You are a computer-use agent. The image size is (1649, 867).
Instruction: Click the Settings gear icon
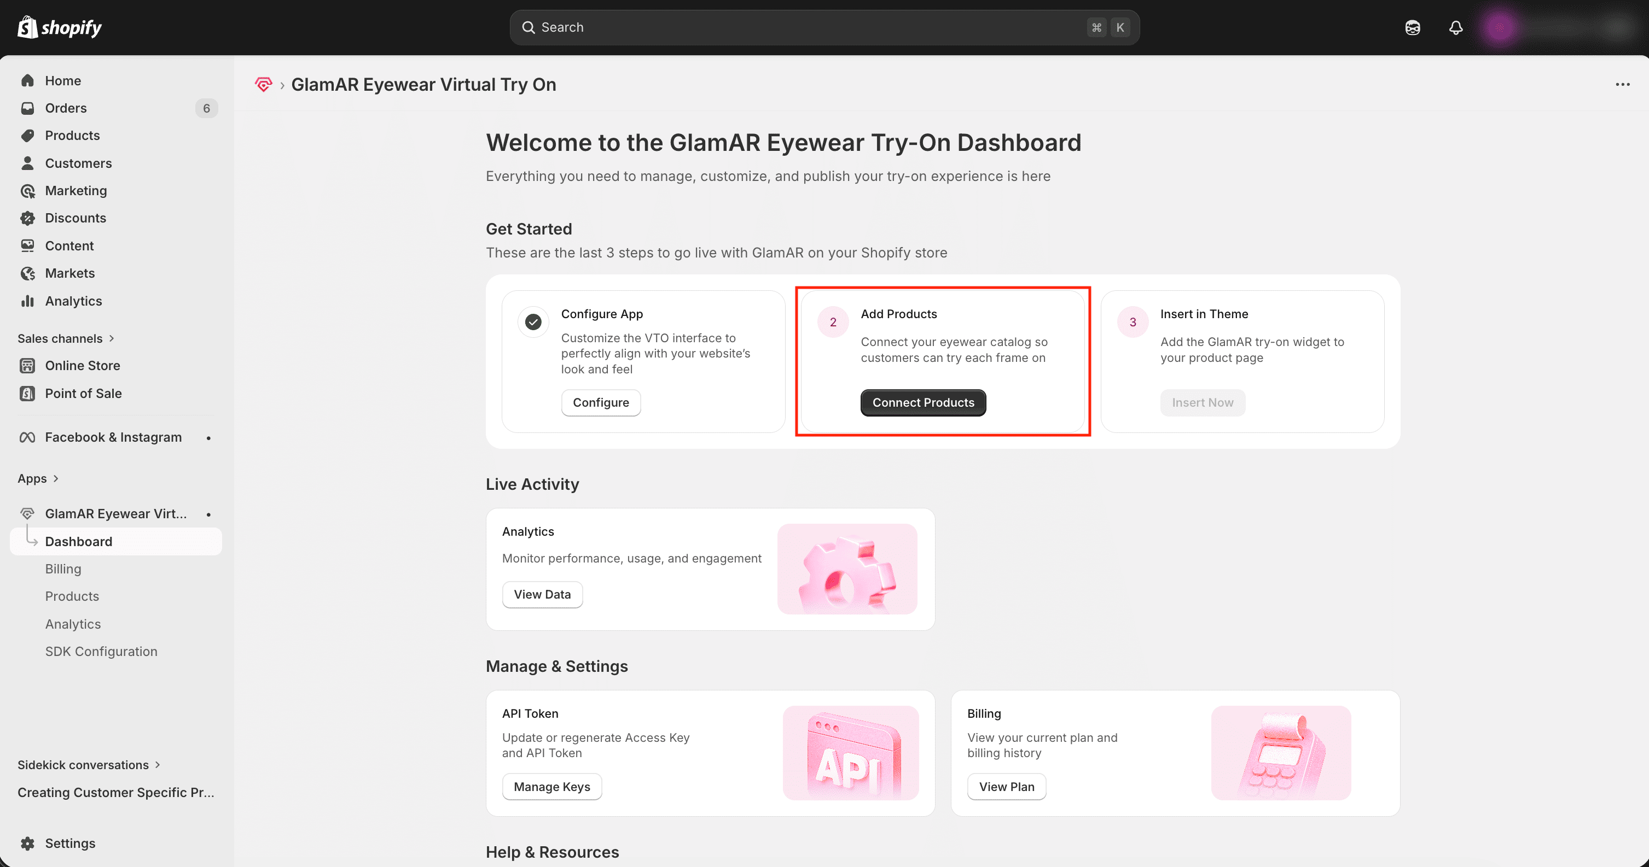pos(27,843)
